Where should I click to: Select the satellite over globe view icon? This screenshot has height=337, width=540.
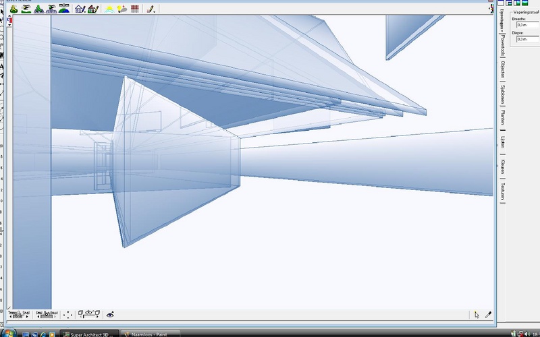coord(64,9)
